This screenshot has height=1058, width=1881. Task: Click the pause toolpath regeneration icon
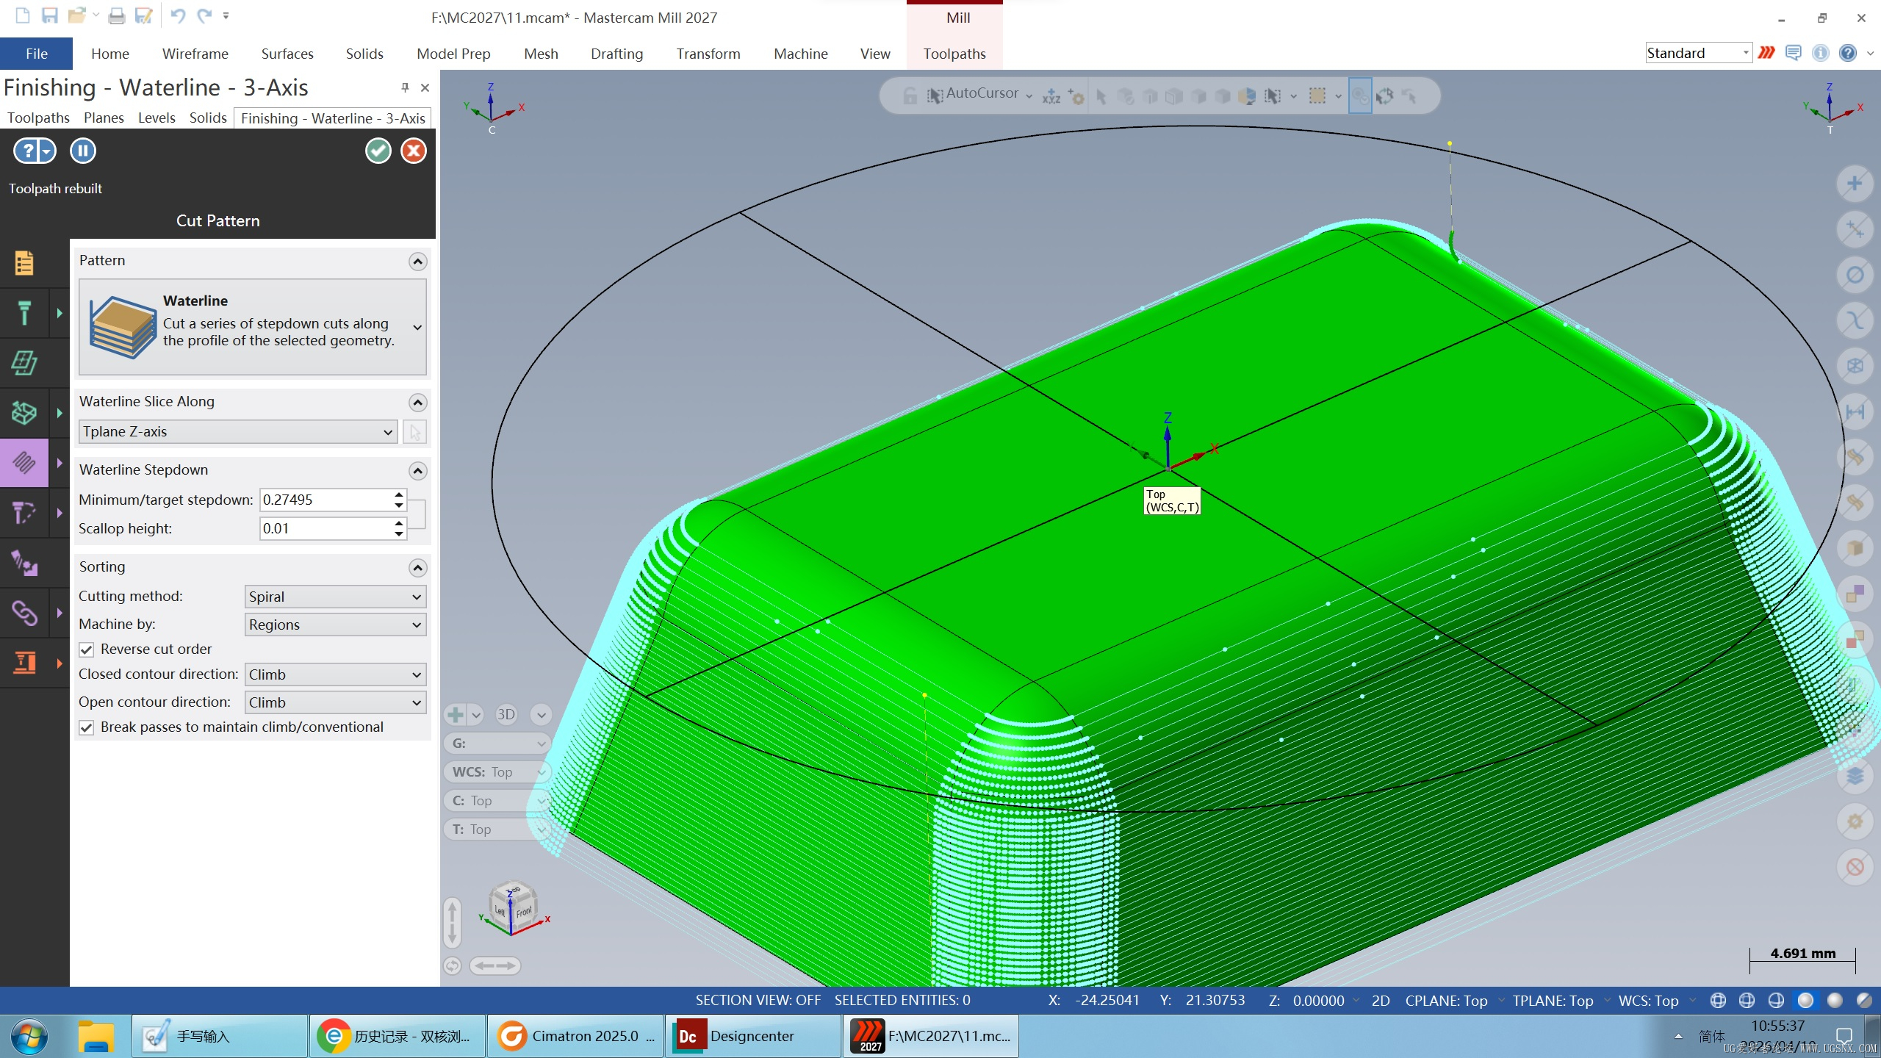pyautogui.click(x=83, y=151)
